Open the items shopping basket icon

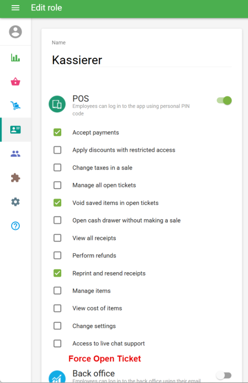click(x=15, y=82)
